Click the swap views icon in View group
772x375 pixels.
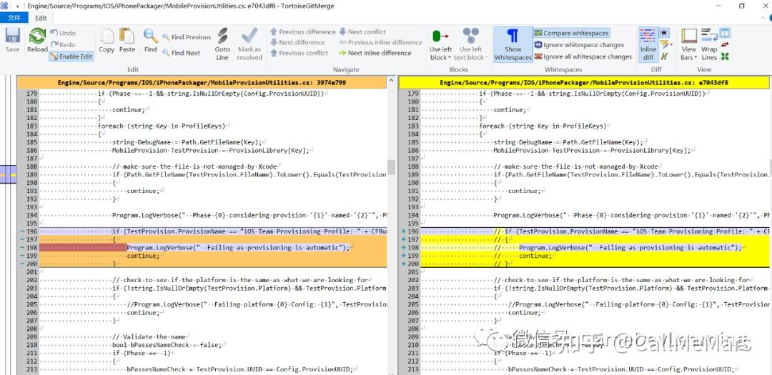[725, 45]
